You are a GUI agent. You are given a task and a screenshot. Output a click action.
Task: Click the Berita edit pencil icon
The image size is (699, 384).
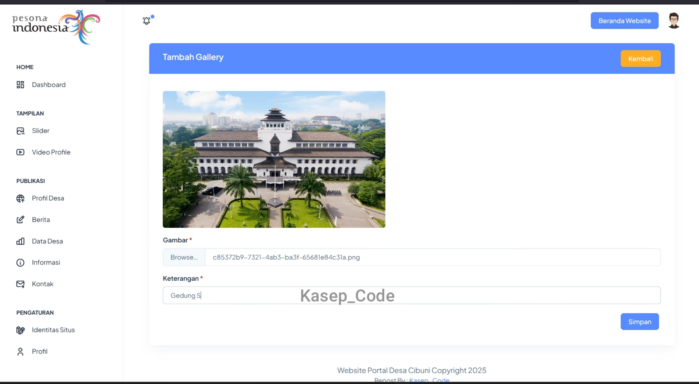click(20, 220)
